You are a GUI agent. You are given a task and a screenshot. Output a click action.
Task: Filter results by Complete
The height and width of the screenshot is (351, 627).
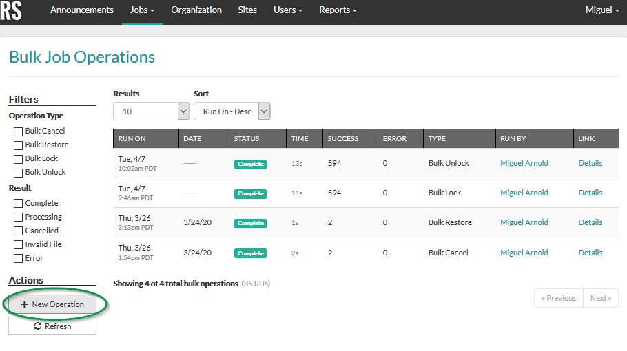click(18, 203)
